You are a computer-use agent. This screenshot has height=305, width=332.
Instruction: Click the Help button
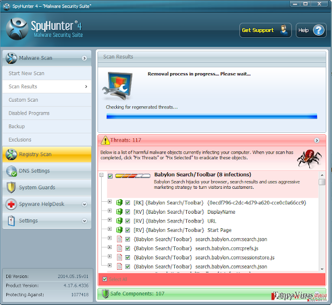point(311,30)
